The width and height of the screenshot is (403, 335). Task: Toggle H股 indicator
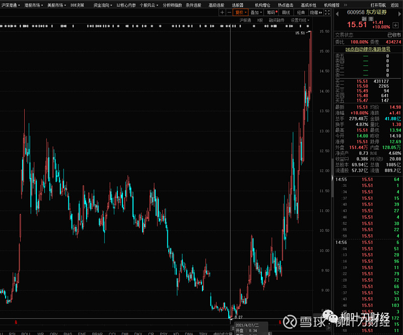click(x=260, y=20)
